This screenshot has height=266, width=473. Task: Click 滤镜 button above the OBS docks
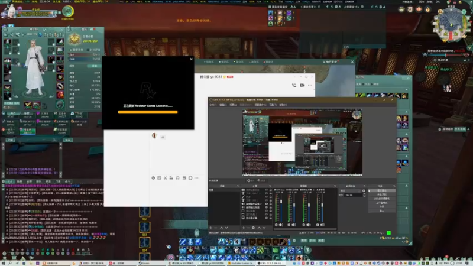click(x=261, y=181)
